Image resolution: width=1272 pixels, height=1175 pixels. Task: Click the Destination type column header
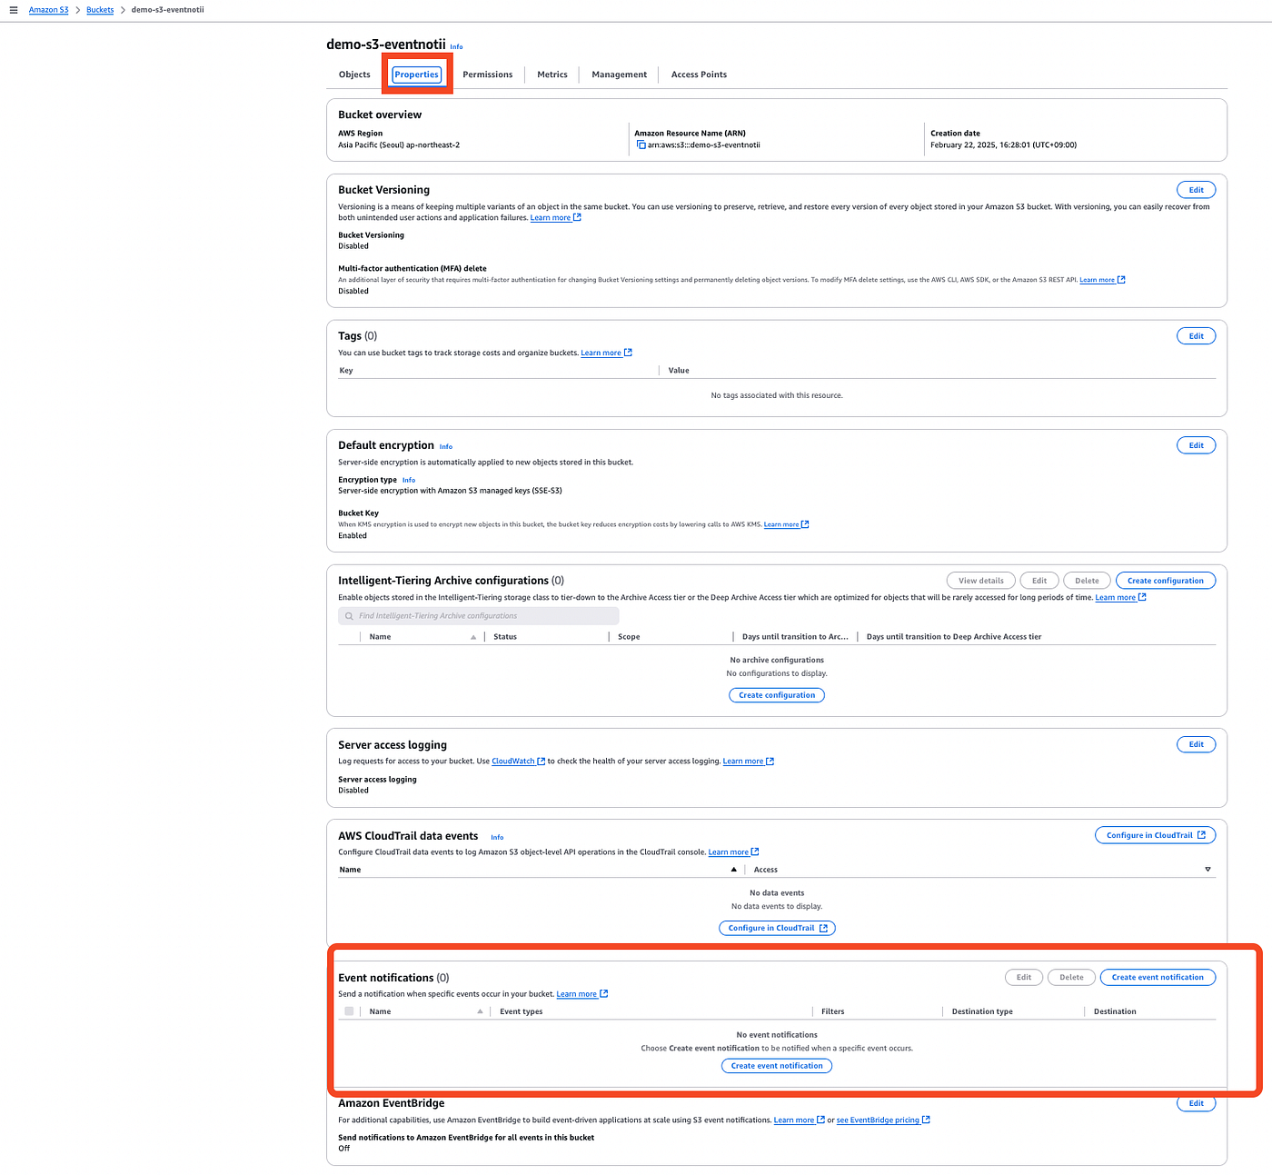tap(982, 1011)
